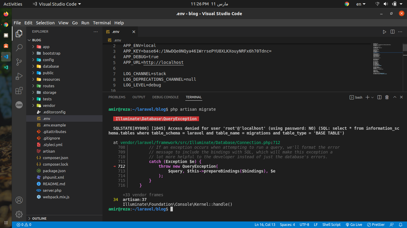
Task: Click the Go Live status button
Action: [354, 225]
